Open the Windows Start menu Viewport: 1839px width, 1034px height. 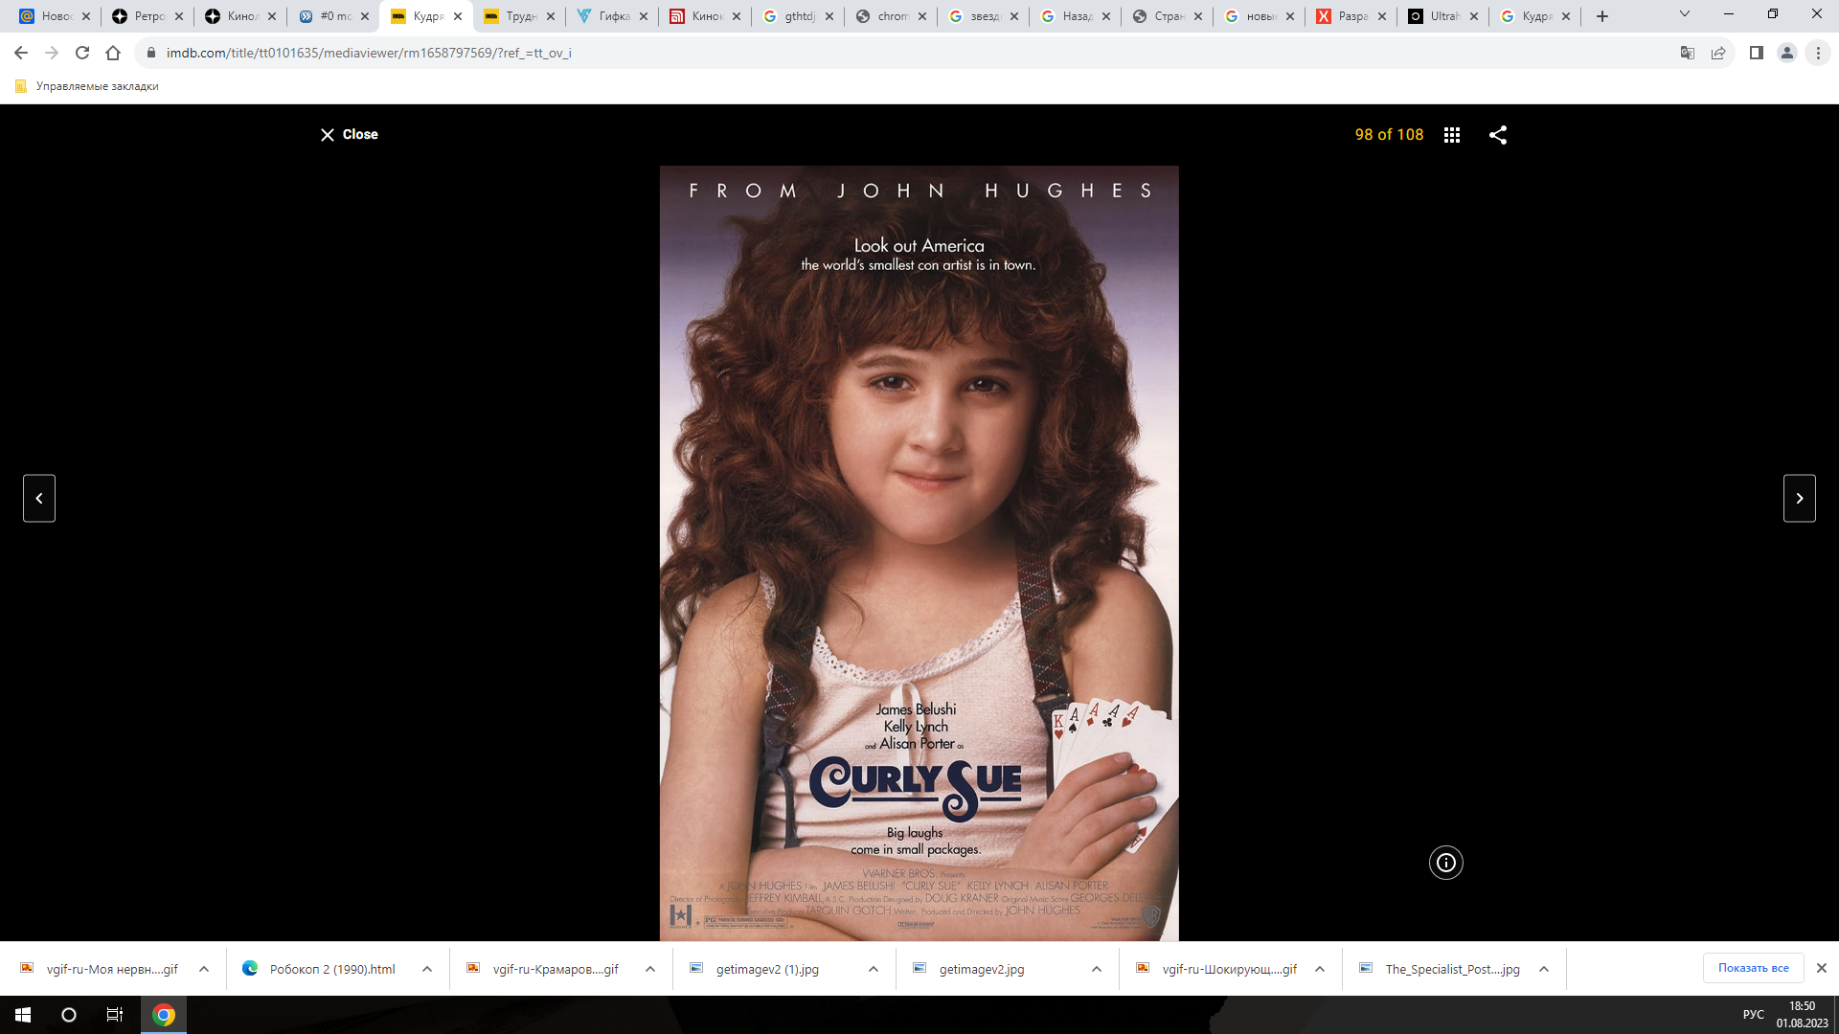coord(23,1015)
